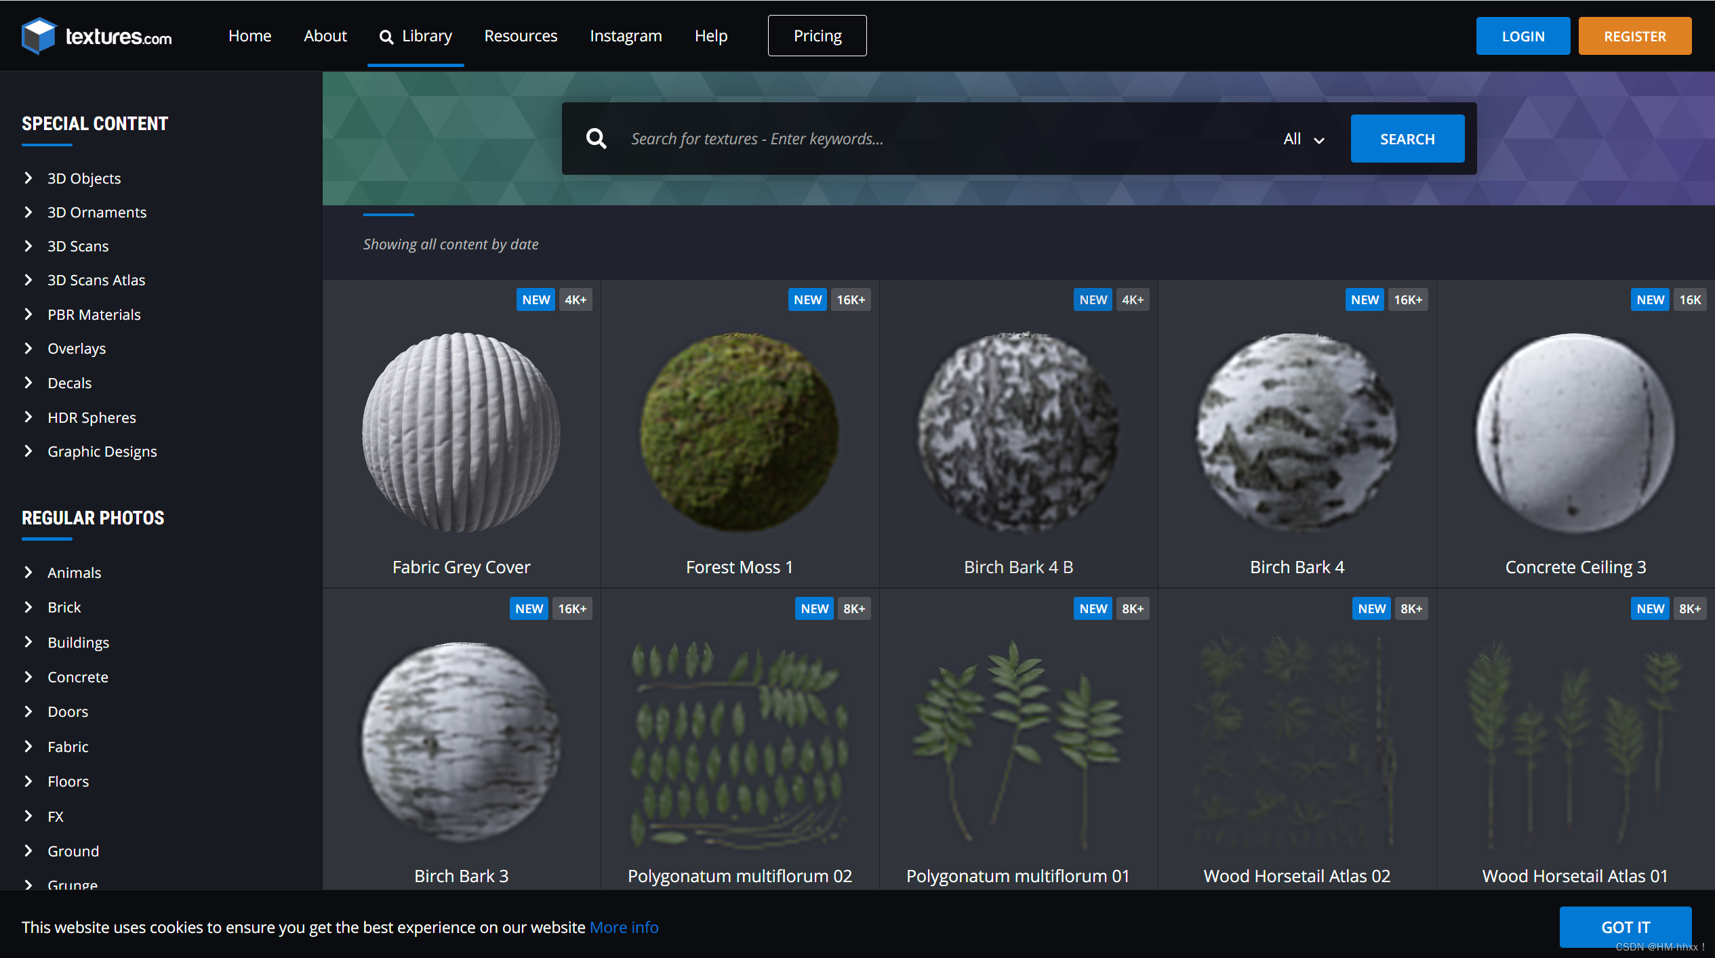Click the orange REGISTER button
Image resolution: width=1715 pixels, height=958 pixels.
(1634, 36)
